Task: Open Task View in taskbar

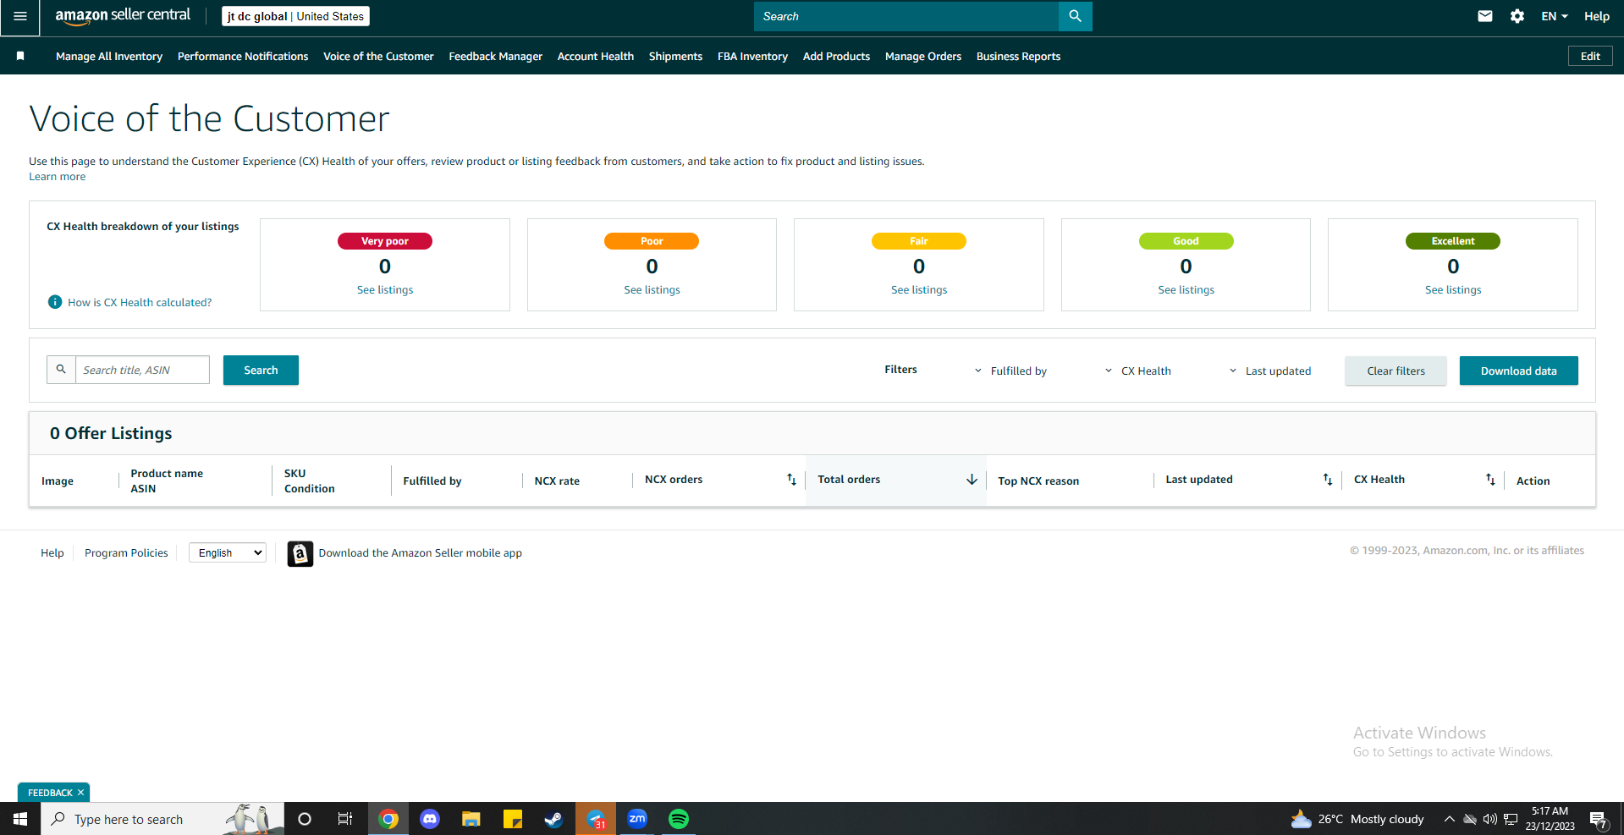Action: [x=345, y=819]
